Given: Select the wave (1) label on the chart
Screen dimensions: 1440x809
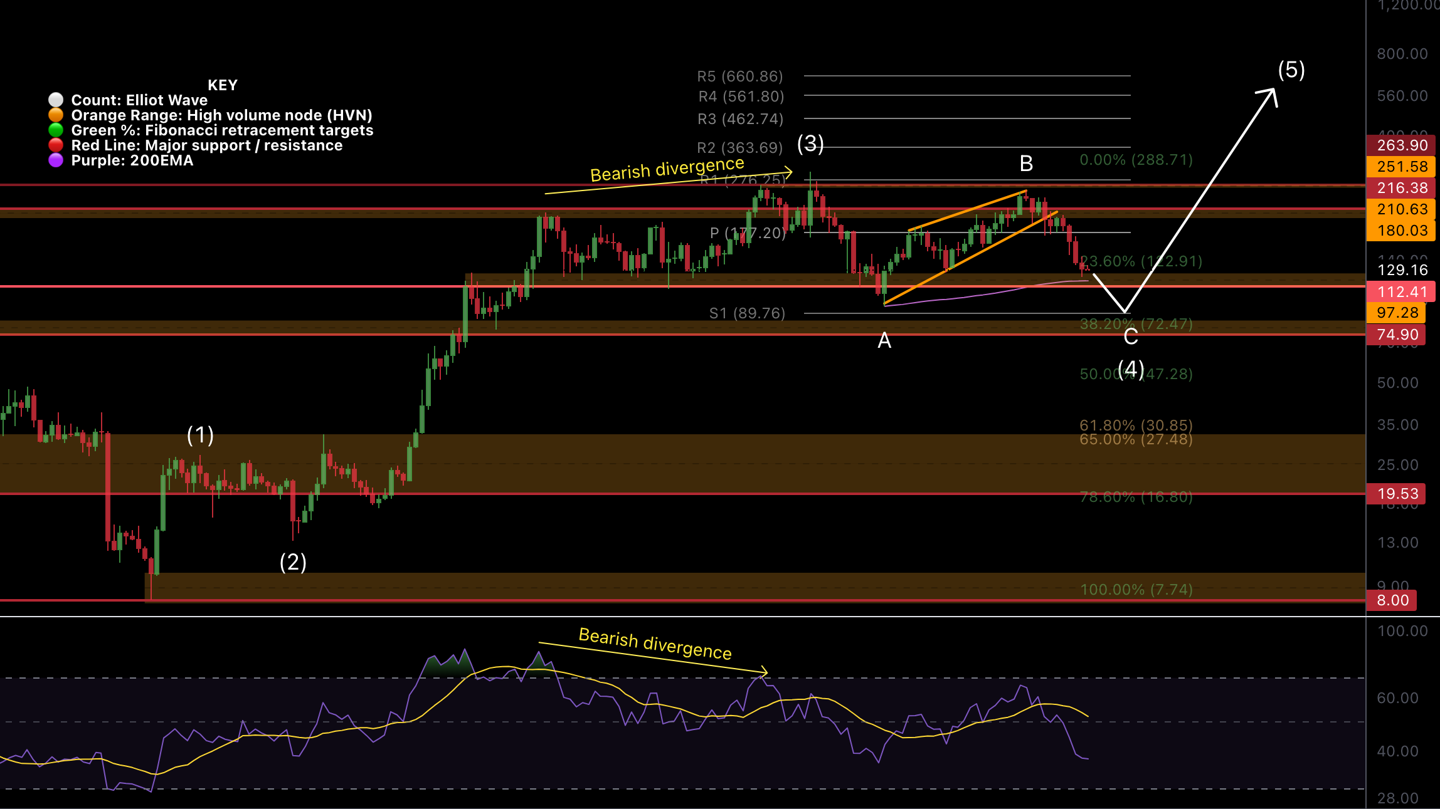Looking at the screenshot, I should click(199, 435).
